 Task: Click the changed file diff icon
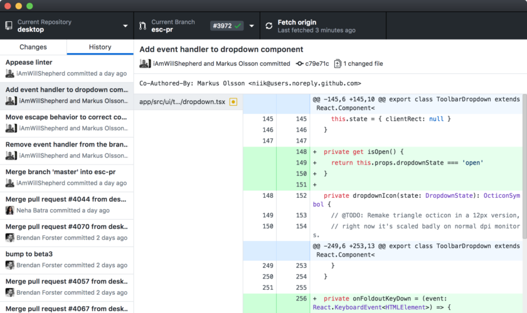point(338,64)
